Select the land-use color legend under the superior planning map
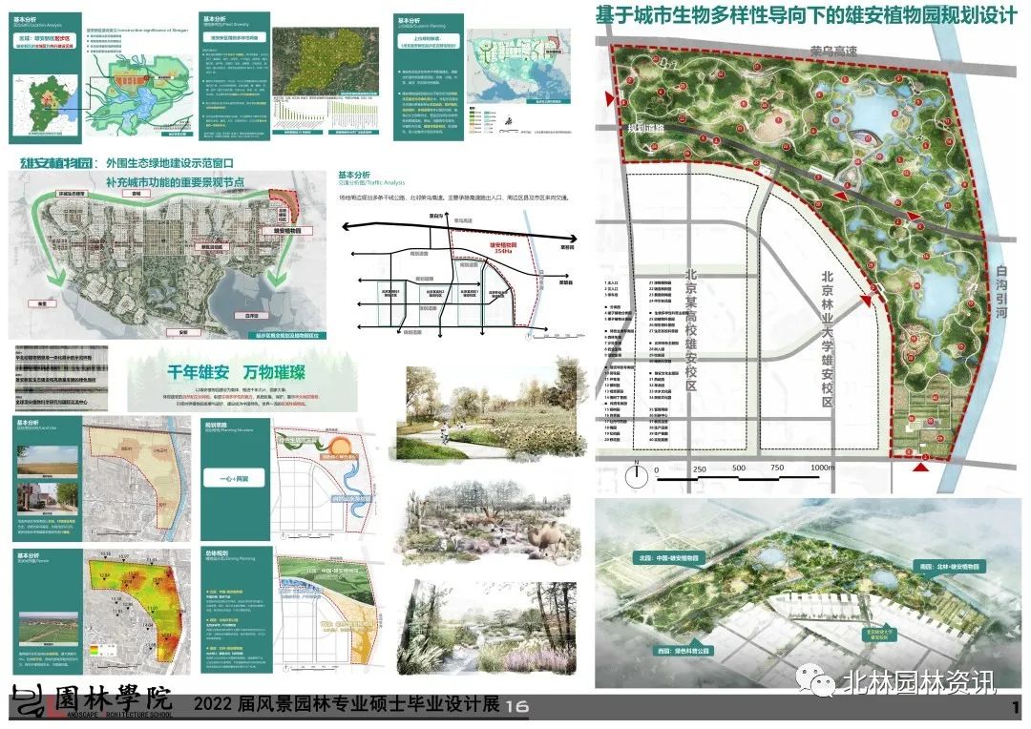The width and height of the screenshot is (1031, 729). [481, 121]
